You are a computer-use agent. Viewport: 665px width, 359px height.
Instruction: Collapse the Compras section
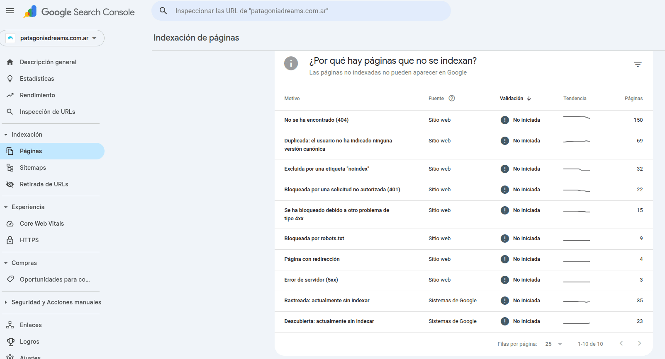(x=6, y=263)
